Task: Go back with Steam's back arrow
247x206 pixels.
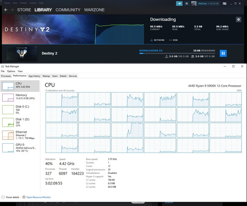Action: pyautogui.click(x=6, y=10)
